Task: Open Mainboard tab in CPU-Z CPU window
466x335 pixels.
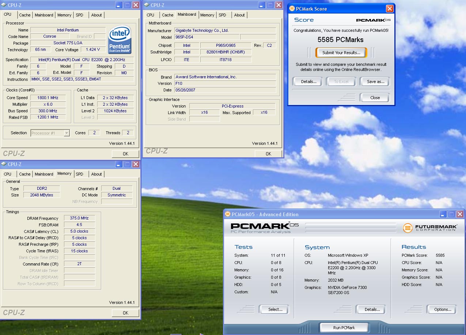Action: click(44, 15)
